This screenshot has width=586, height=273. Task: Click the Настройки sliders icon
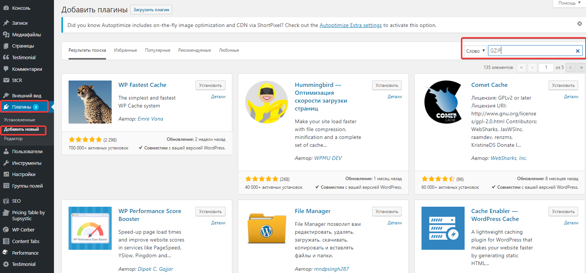6,174
